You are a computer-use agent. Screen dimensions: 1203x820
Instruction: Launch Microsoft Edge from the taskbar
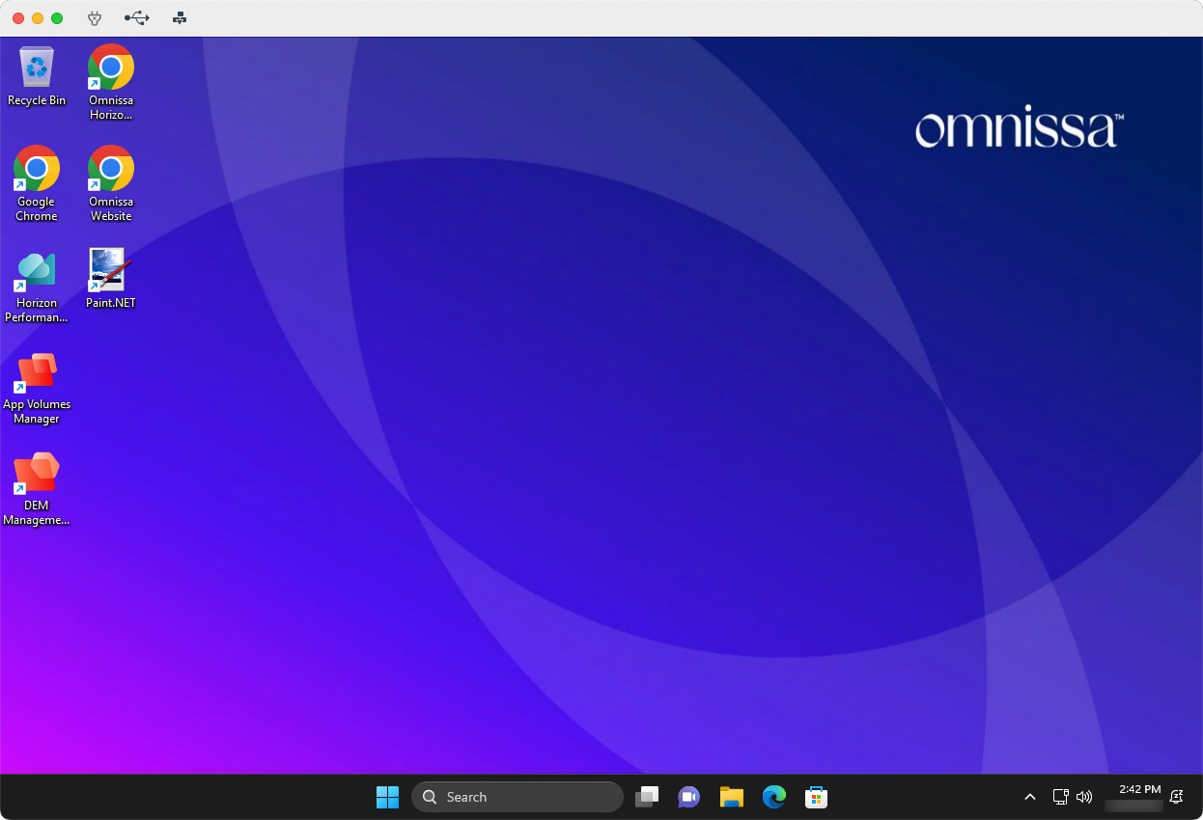(x=773, y=797)
